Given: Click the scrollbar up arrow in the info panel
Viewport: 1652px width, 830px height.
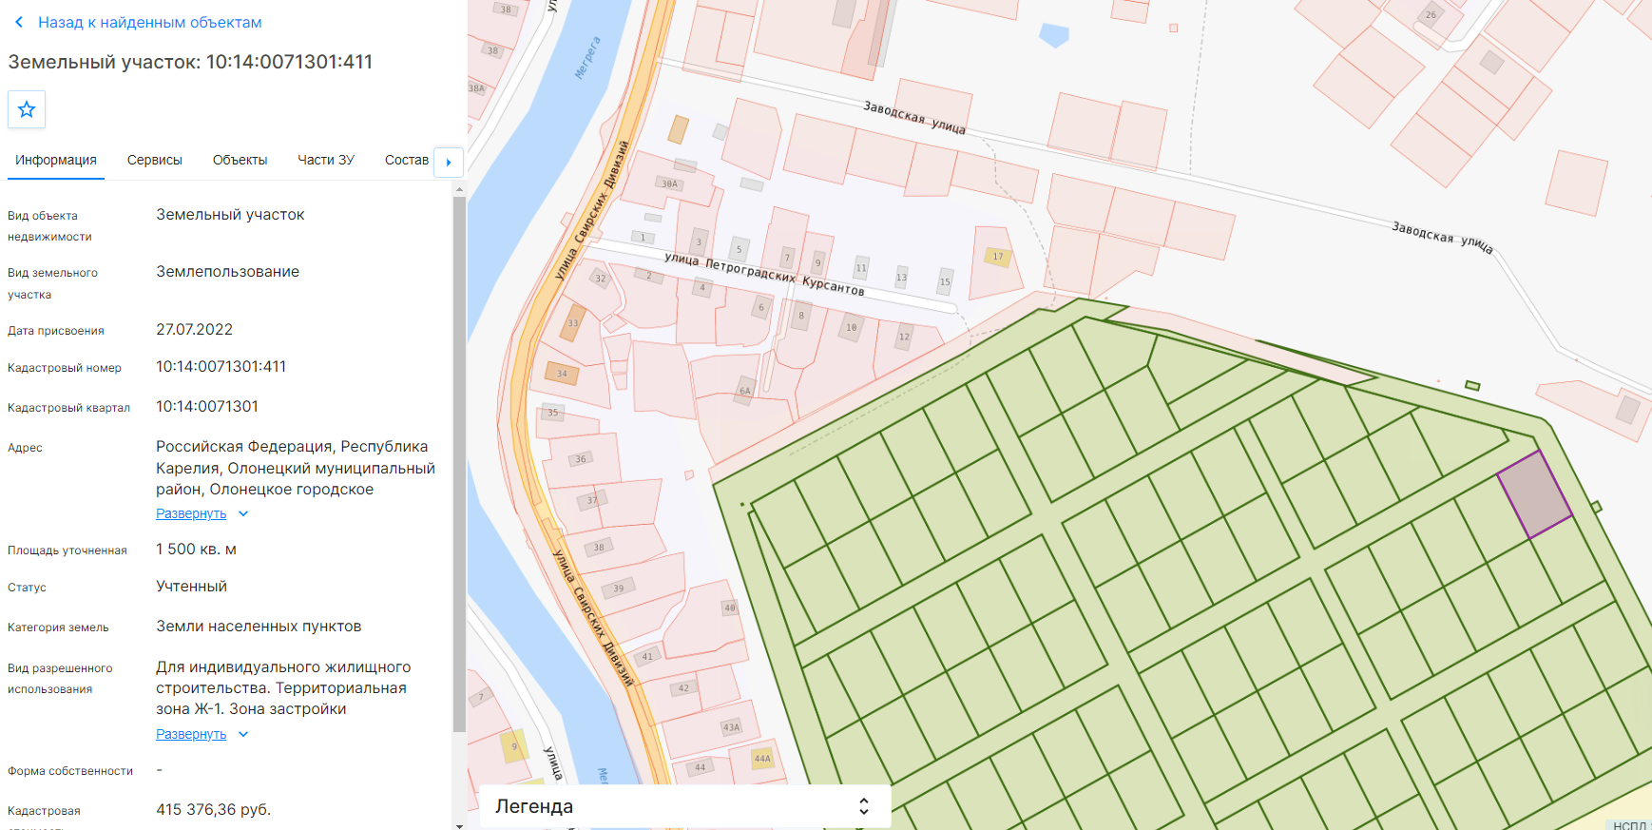Looking at the screenshot, I should point(459,189).
